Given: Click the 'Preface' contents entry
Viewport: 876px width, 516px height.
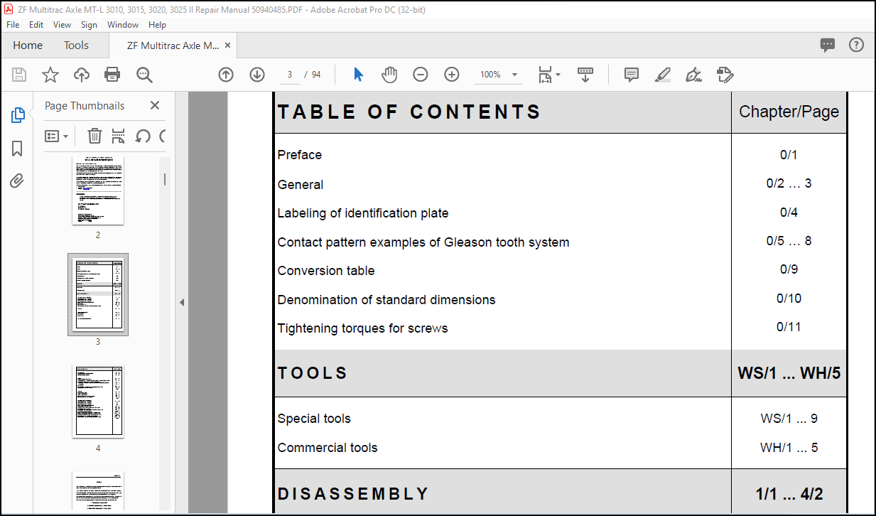Looking at the screenshot, I should click(x=299, y=155).
